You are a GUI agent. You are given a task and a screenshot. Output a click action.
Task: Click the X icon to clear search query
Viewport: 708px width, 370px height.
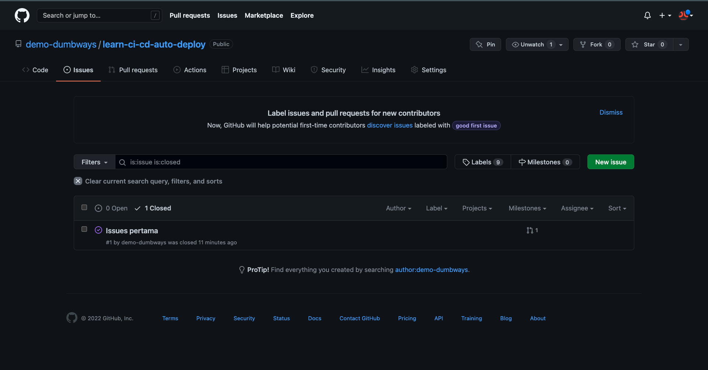(x=78, y=181)
